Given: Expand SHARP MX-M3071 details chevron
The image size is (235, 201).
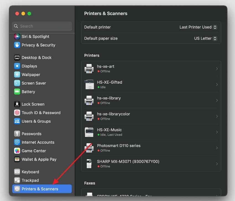Looking at the screenshot, I should (x=217, y=164).
